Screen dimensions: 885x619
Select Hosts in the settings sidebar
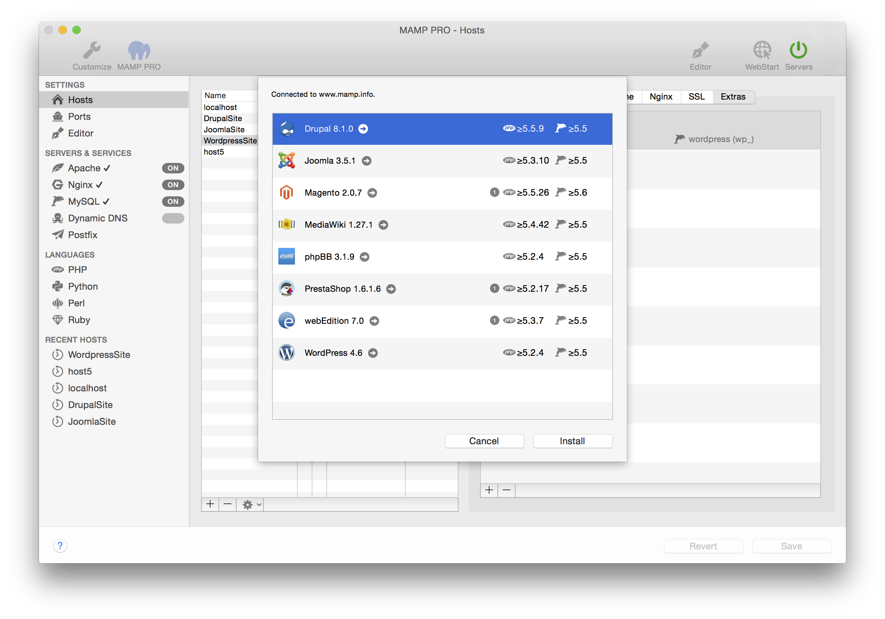click(114, 100)
